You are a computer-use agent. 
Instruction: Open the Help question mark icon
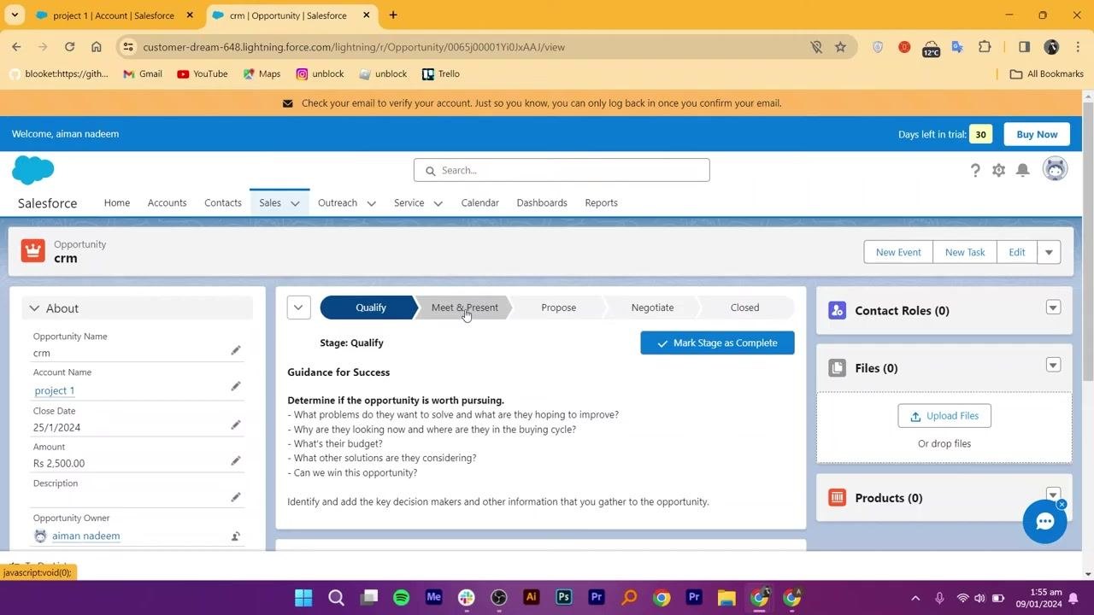coord(975,170)
